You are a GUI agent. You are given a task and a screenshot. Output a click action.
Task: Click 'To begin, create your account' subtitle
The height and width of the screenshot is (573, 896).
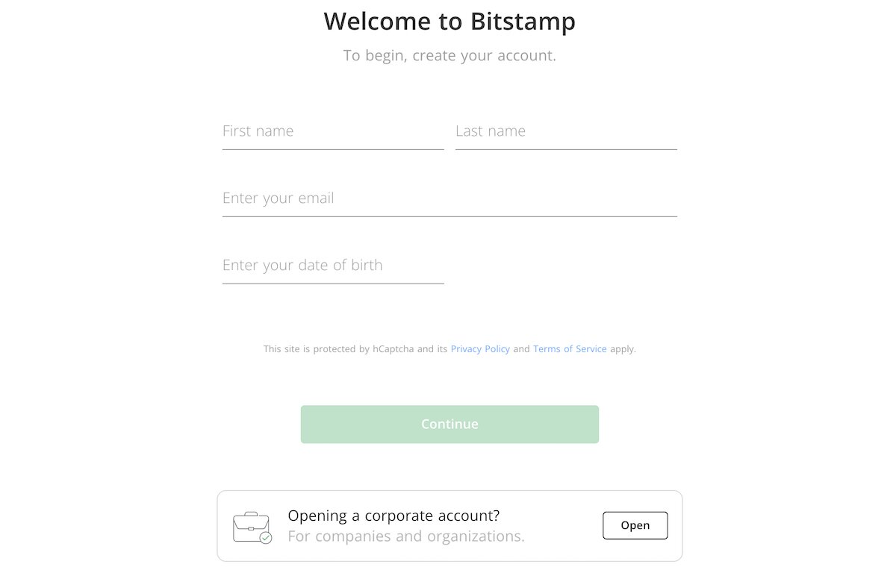pos(449,55)
